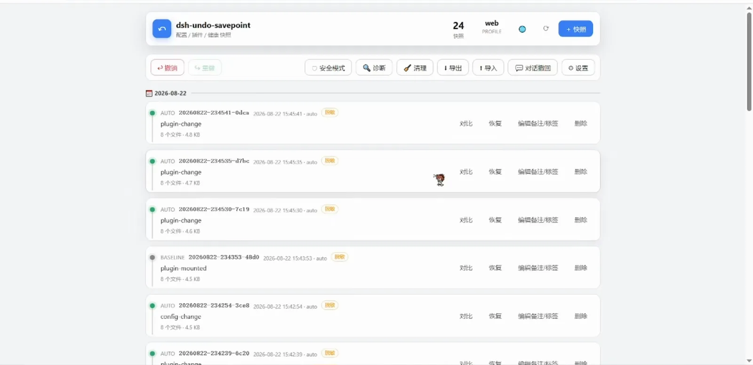The image size is (753, 365).
Task: Toggle 安全模式 safe mode
Action: click(328, 68)
